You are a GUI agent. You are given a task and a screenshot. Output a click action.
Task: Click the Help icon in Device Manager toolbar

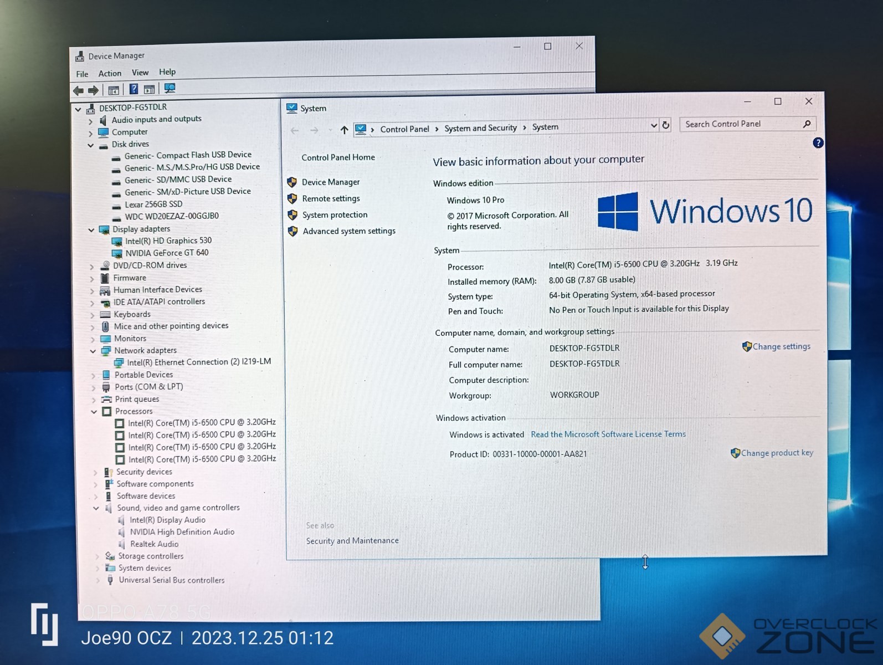click(x=134, y=89)
